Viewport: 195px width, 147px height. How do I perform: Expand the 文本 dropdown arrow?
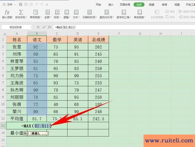[x=79, y=17]
